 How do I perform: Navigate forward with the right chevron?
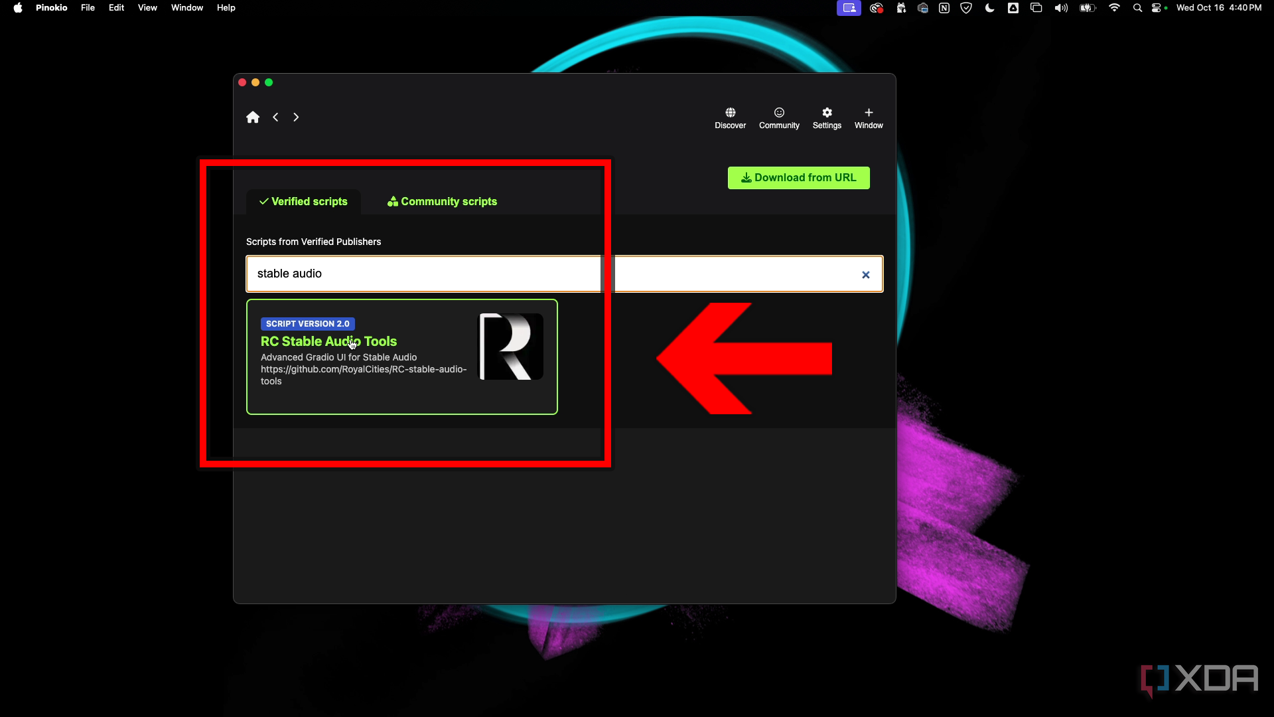click(x=296, y=118)
